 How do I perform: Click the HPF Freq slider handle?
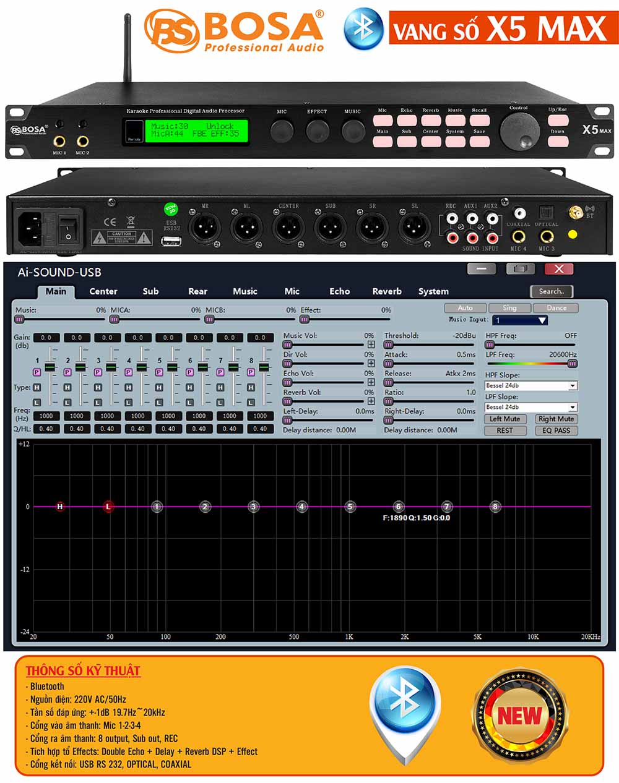(x=490, y=344)
